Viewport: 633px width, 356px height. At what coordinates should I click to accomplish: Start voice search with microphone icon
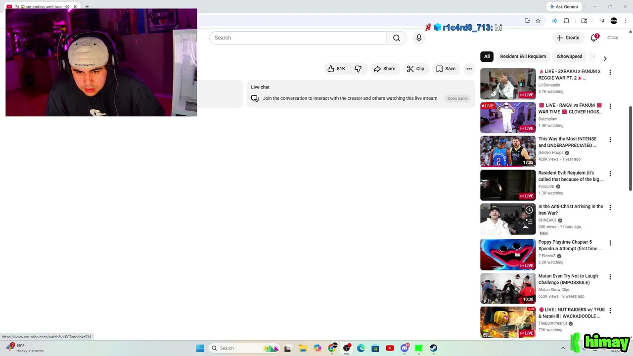(419, 38)
